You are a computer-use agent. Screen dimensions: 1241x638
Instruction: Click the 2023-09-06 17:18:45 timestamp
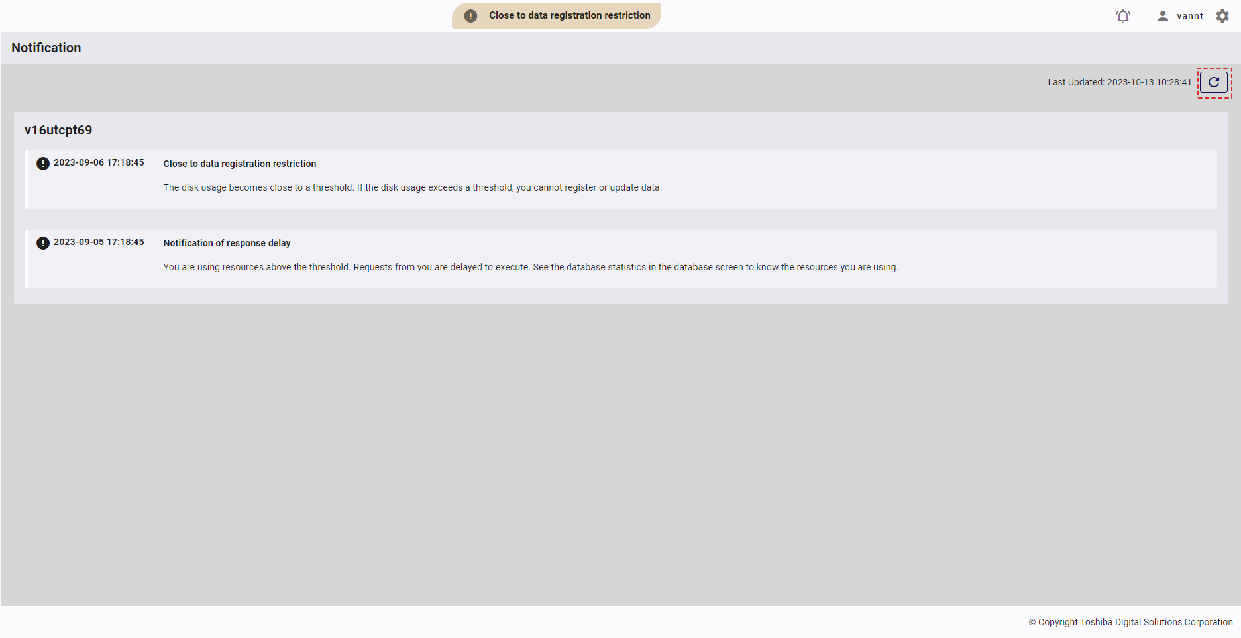click(x=99, y=163)
